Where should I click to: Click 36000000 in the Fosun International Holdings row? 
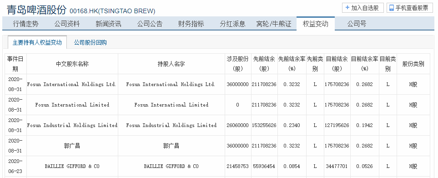[x=238, y=84]
